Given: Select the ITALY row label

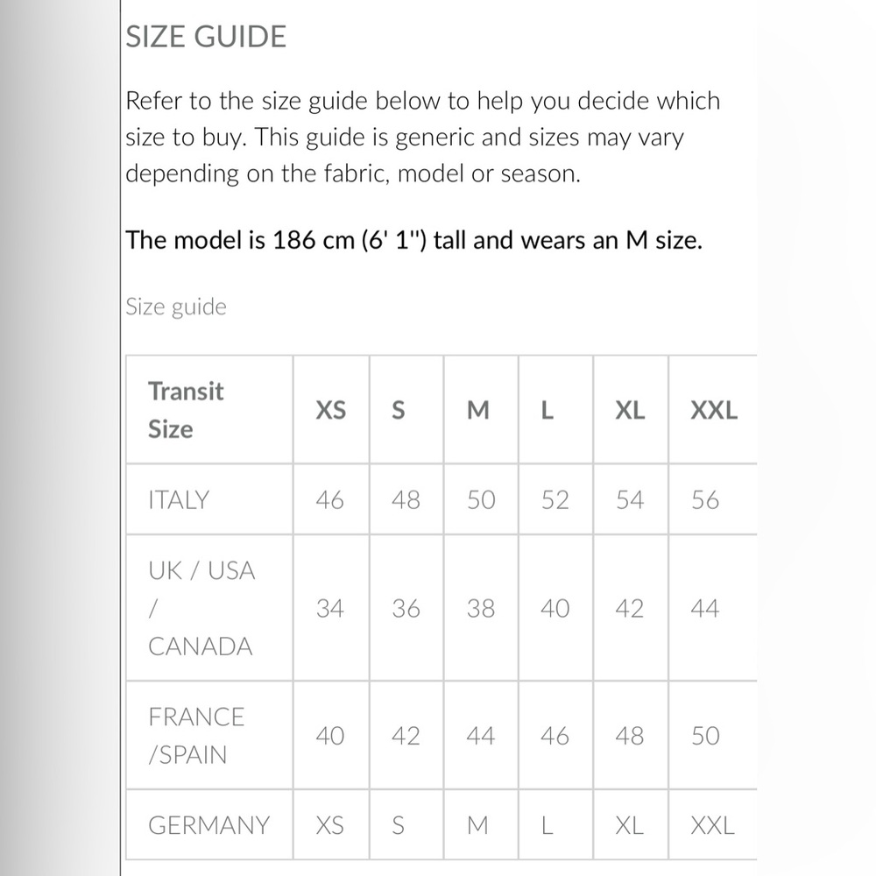Looking at the screenshot, I should point(209,499).
